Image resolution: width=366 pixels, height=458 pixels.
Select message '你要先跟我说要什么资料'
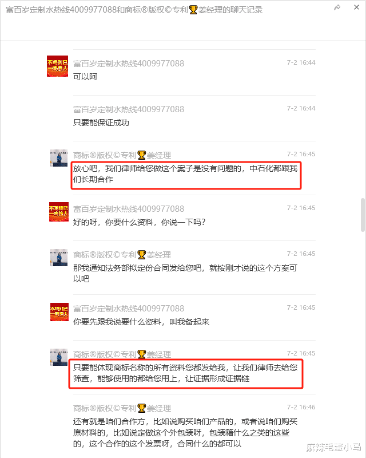pyautogui.click(x=141, y=322)
